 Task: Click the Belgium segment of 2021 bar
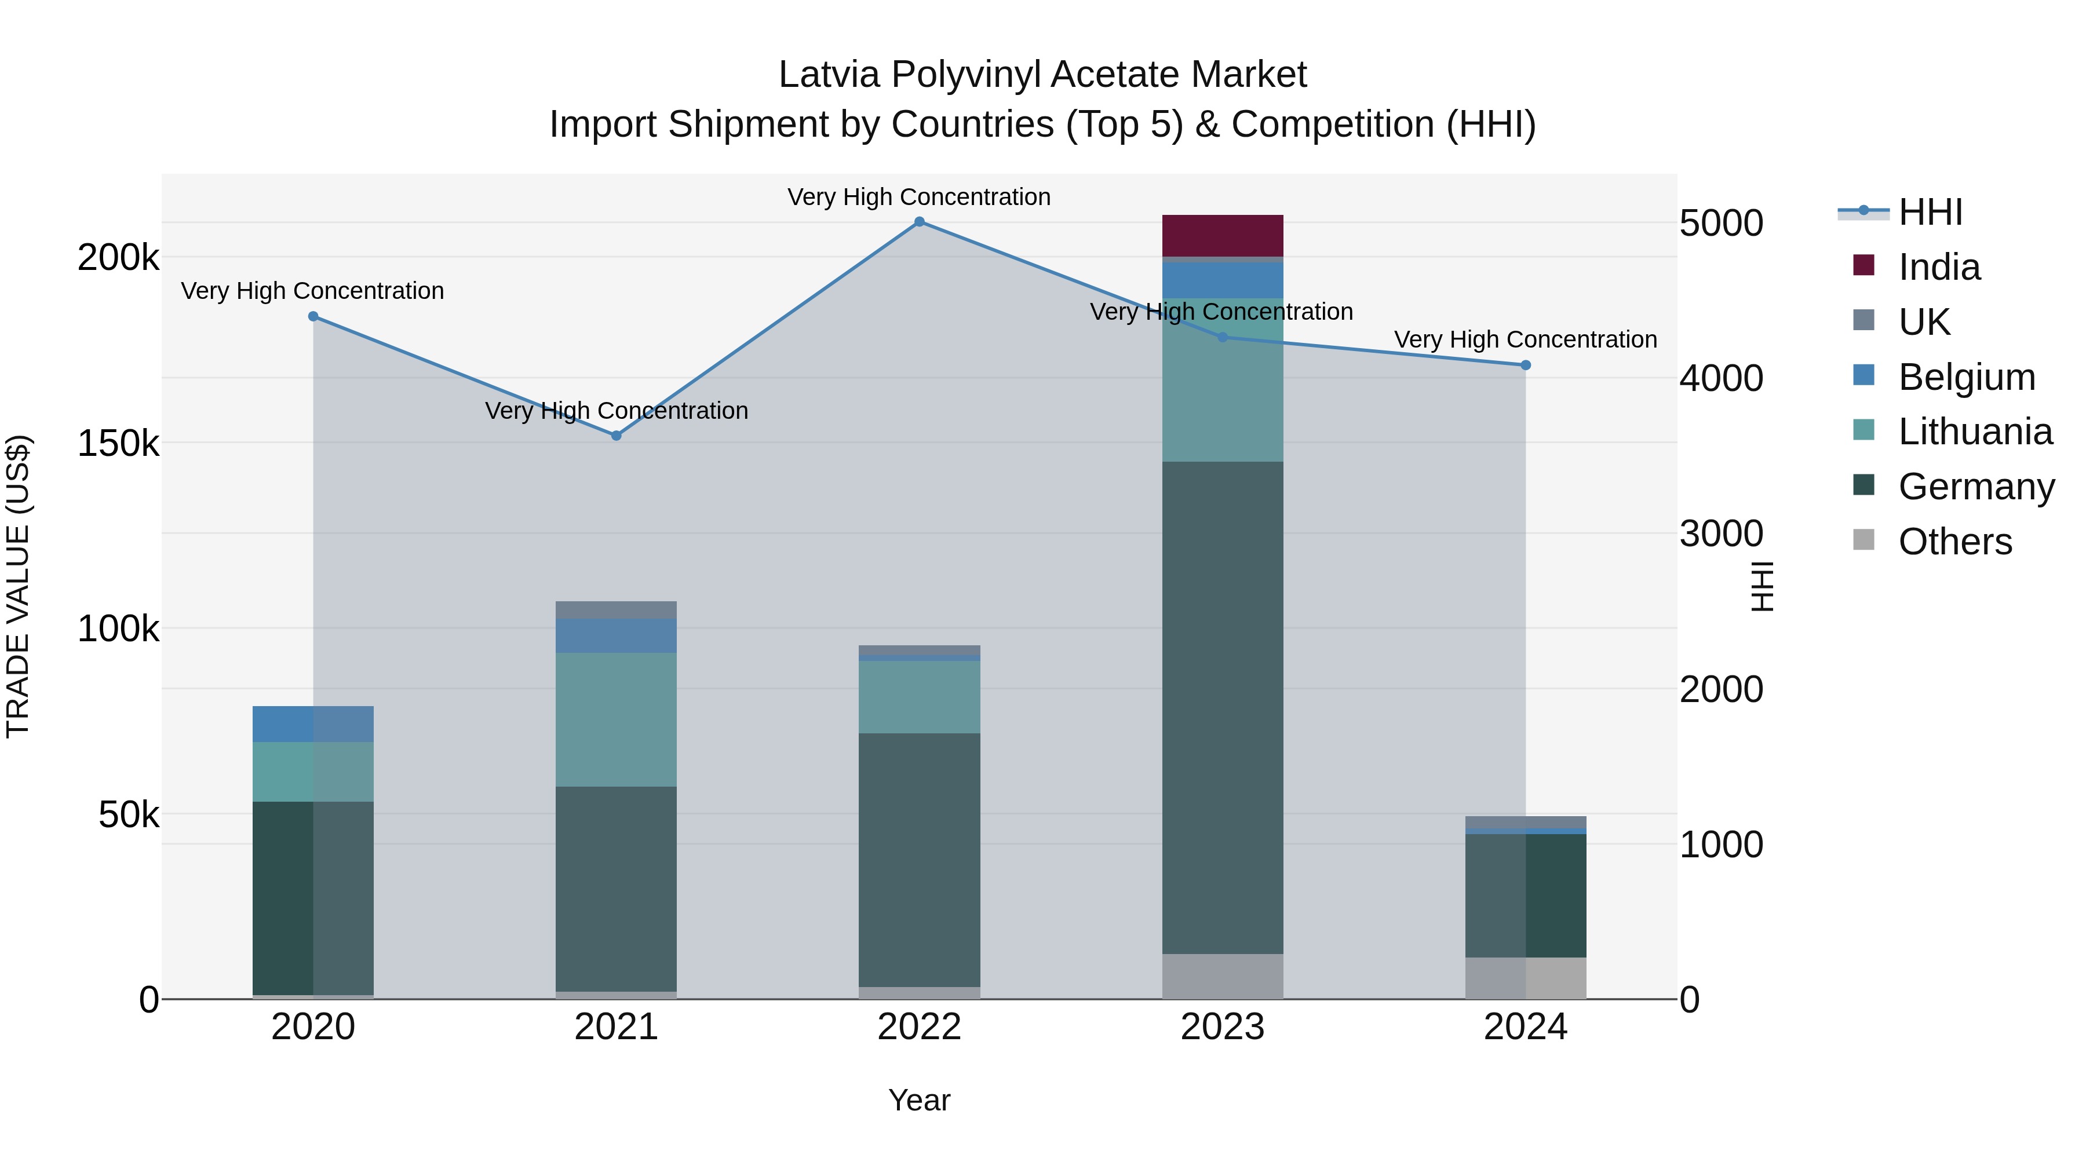pos(617,636)
